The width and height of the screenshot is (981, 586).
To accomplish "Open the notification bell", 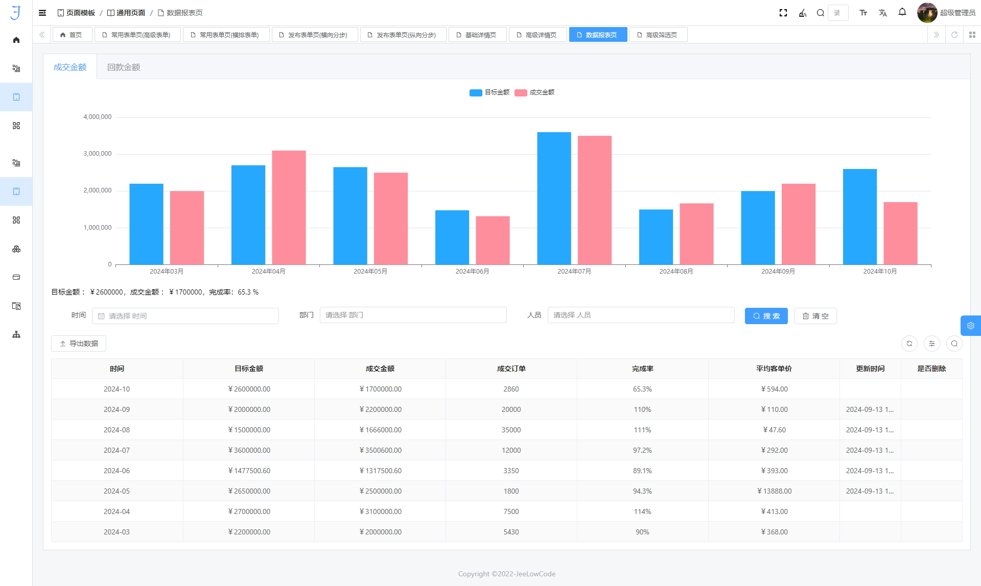I will [x=902, y=12].
